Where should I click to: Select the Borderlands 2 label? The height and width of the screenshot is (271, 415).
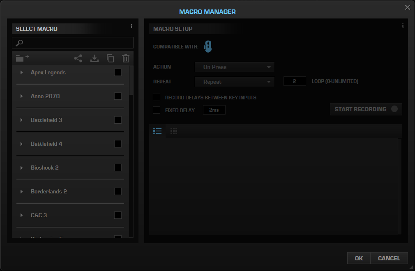49,191
